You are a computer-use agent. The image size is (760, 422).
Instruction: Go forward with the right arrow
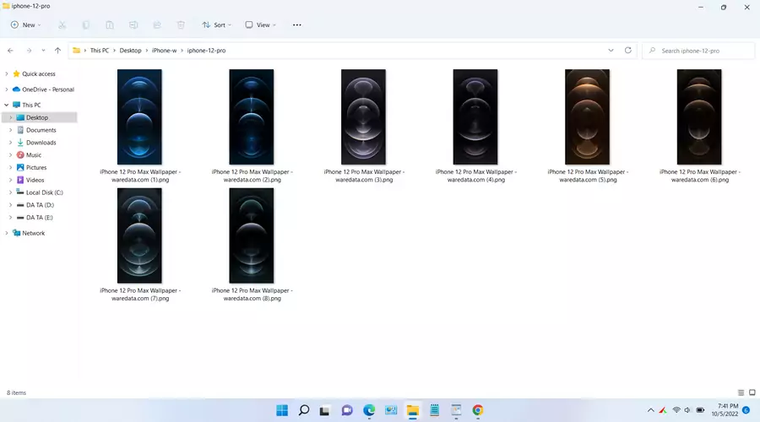[x=29, y=51]
